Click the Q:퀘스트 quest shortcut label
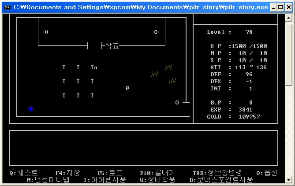The height and width of the screenshot is (186, 295). [x=24, y=173]
